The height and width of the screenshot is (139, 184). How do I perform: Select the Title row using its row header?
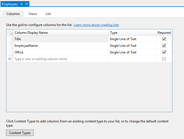click(x=9, y=39)
